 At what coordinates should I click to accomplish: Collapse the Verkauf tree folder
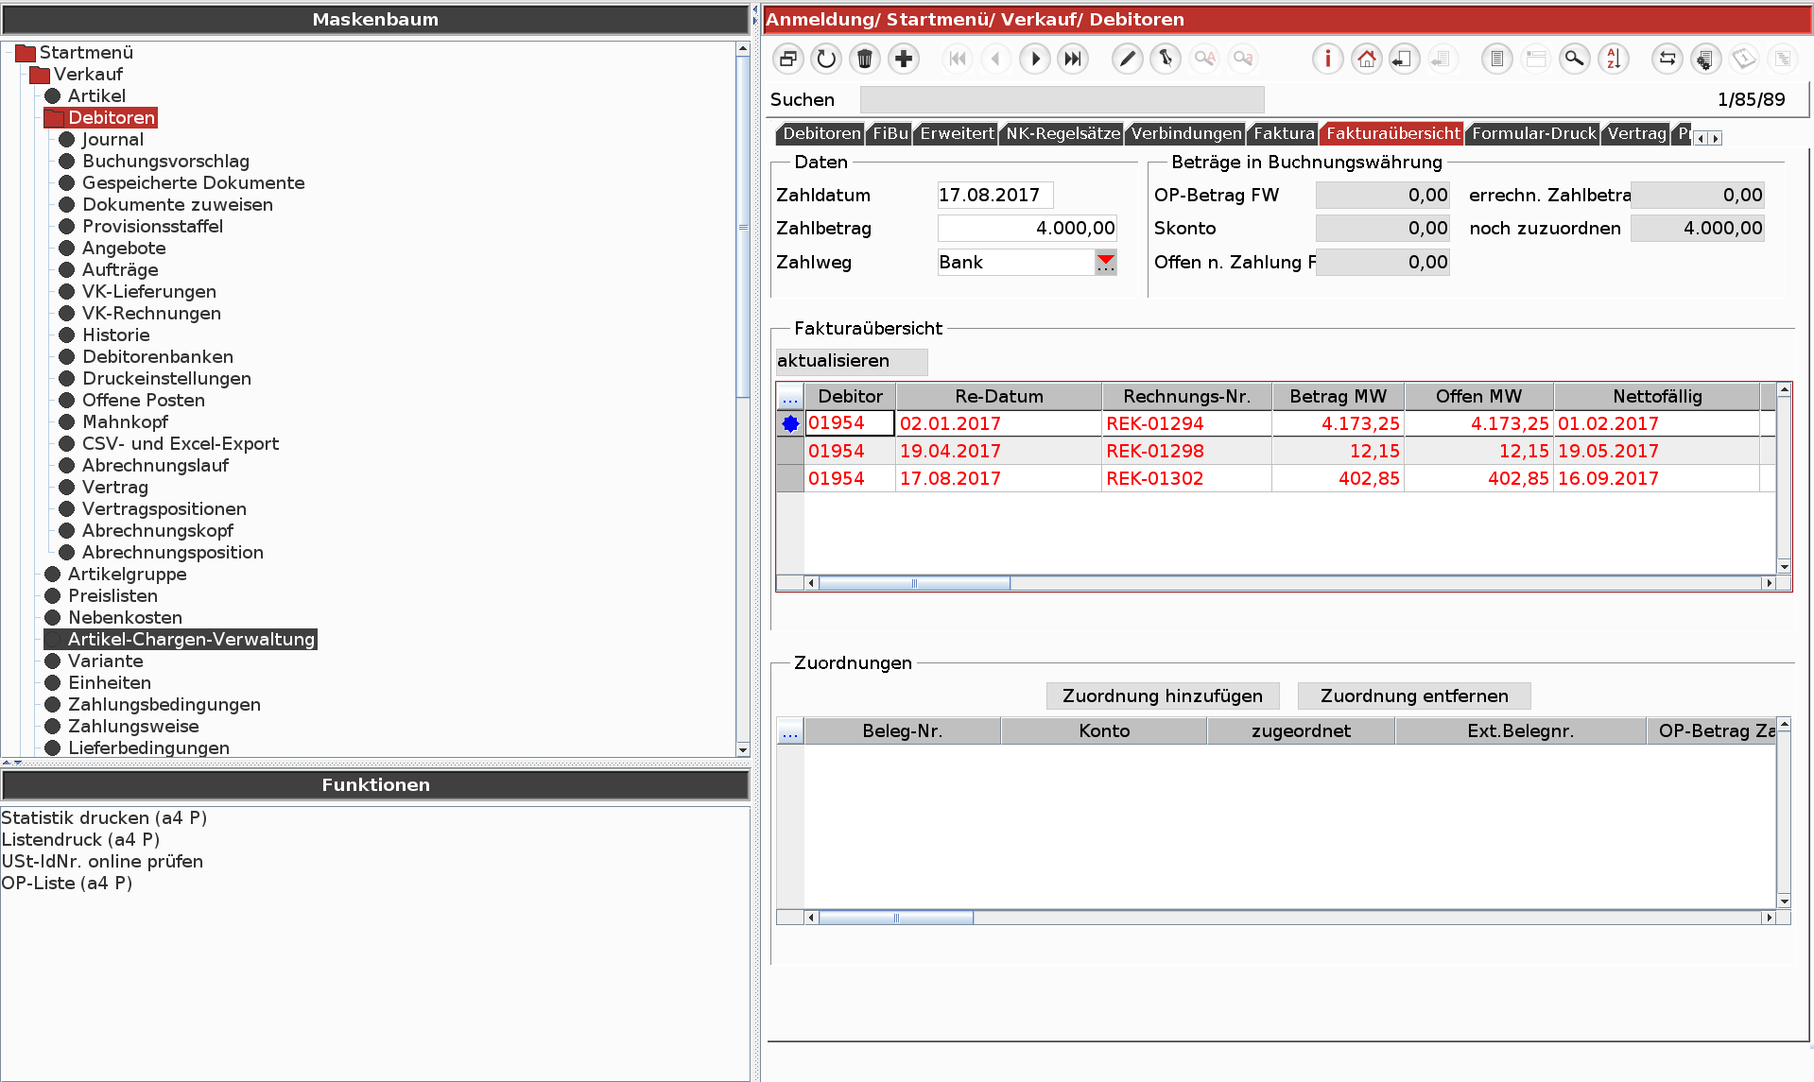[40, 75]
